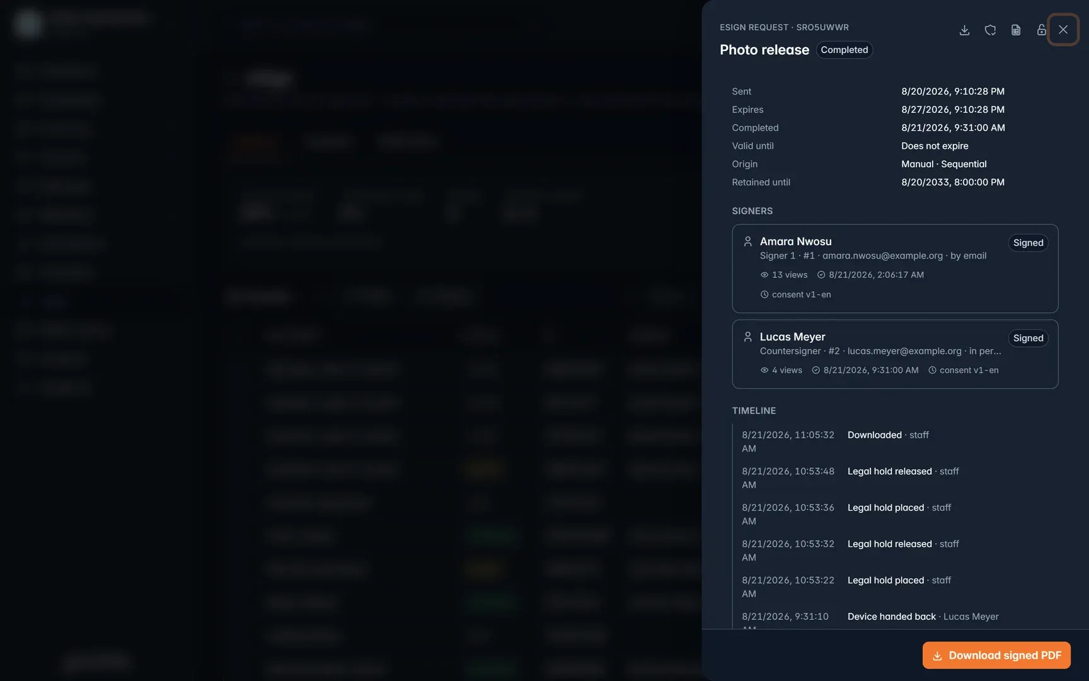This screenshot has width=1089, height=681.
Task: Click the clock icon beside Amara's consent v1-en
Action: (x=764, y=294)
